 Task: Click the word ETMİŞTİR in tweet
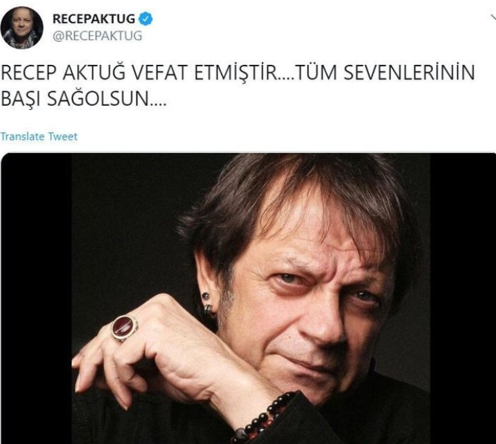pyautogui.click(x=236, y=73)
